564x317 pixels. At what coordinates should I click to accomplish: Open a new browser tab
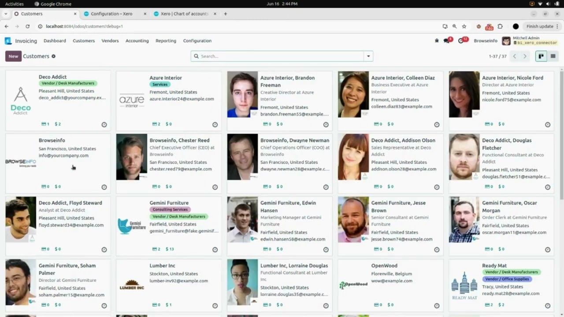pos(225,14)
